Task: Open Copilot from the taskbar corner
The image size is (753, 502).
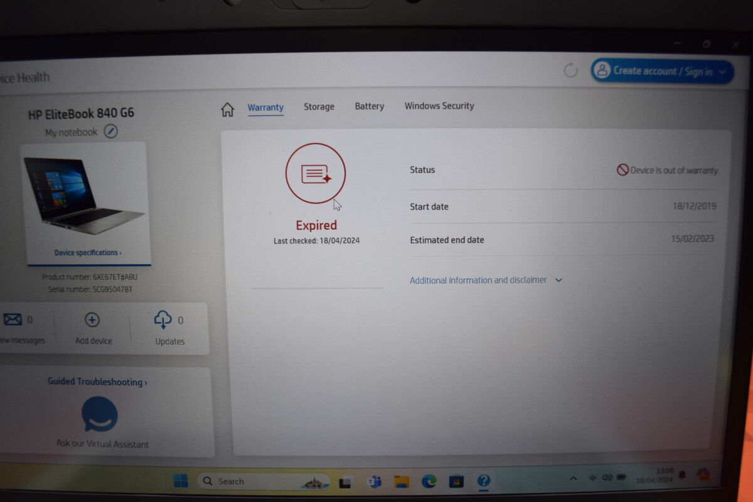Action: point(703,475)
